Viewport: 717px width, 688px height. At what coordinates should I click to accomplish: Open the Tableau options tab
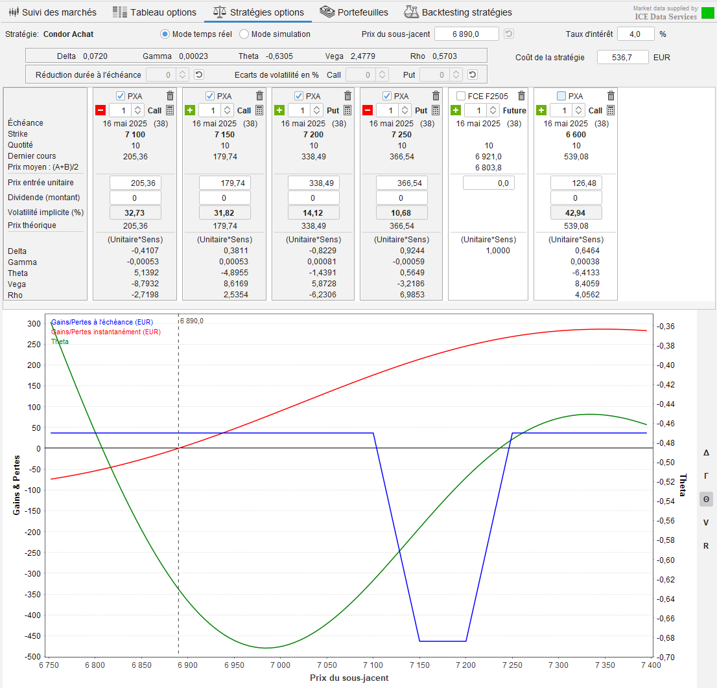click(x=154, y=12)
